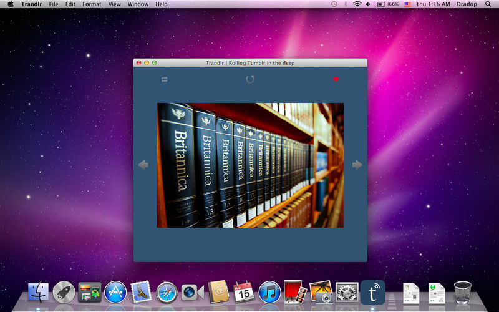Launch Safari compass icon in dock
The width and height of the screenshot is (499, 312).
(x=167, y=292)
